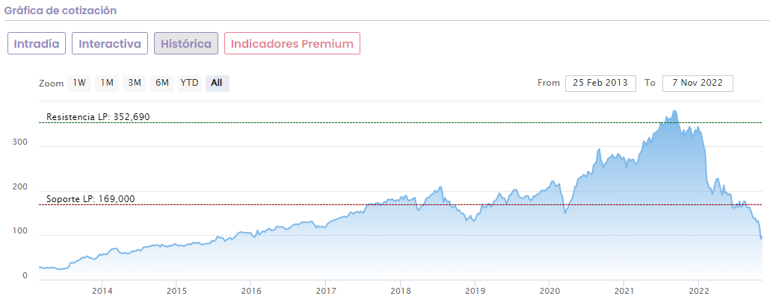Click the 2021 x-axis year label
Screen dimensions: 773x308
(624, 291)
